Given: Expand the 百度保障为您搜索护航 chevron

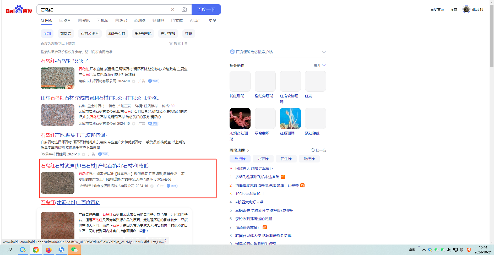Looking at the screenshot, I should point(324,52).
